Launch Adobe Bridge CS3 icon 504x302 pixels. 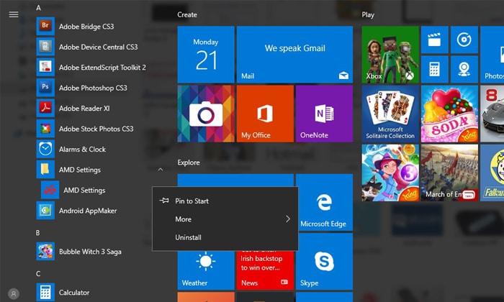(45, 27)
